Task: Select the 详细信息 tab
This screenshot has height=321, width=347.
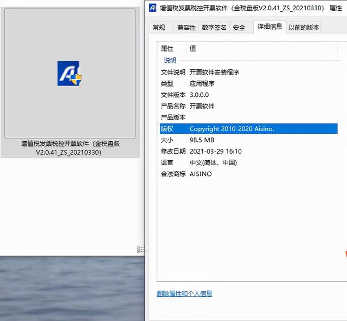Action: (269, 27)
